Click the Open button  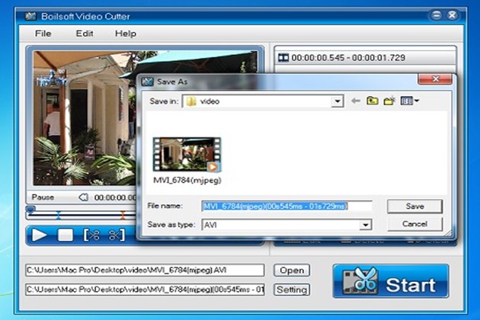(292, 270)
